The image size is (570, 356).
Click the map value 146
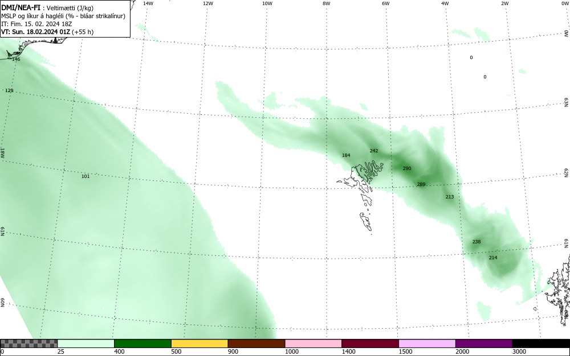click(x=16, y=59)
